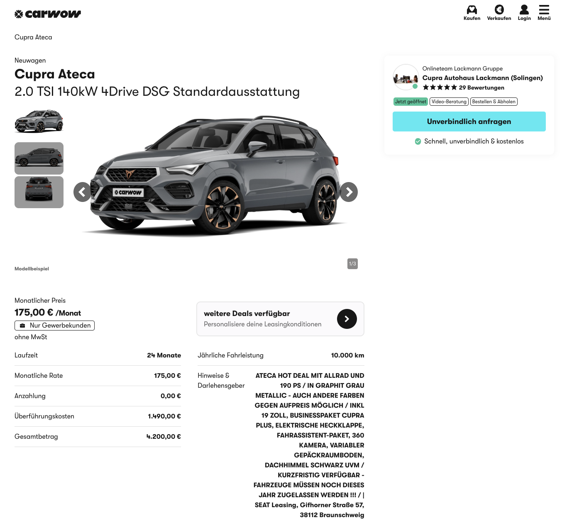The height and width of the screenshot is (525, 562).
Task: Open the 29 Bewertungen star rating
Action: click(463, 87)
